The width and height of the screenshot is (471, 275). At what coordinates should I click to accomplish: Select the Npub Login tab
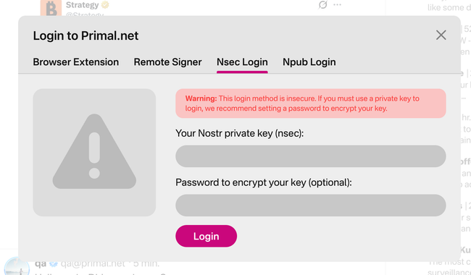pos(309,62)
